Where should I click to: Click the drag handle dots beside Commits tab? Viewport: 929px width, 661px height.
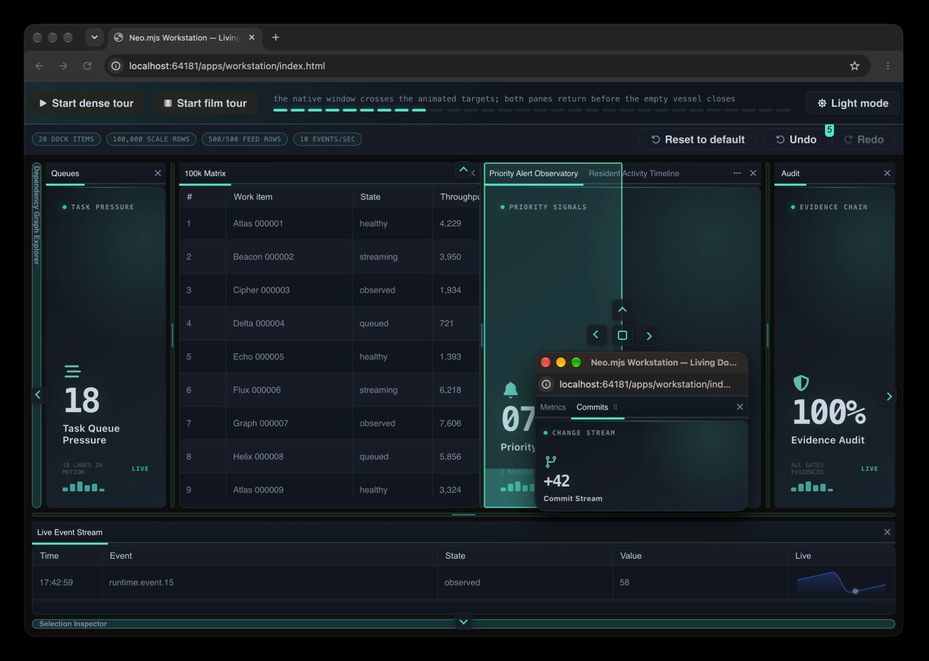point(615,407)
